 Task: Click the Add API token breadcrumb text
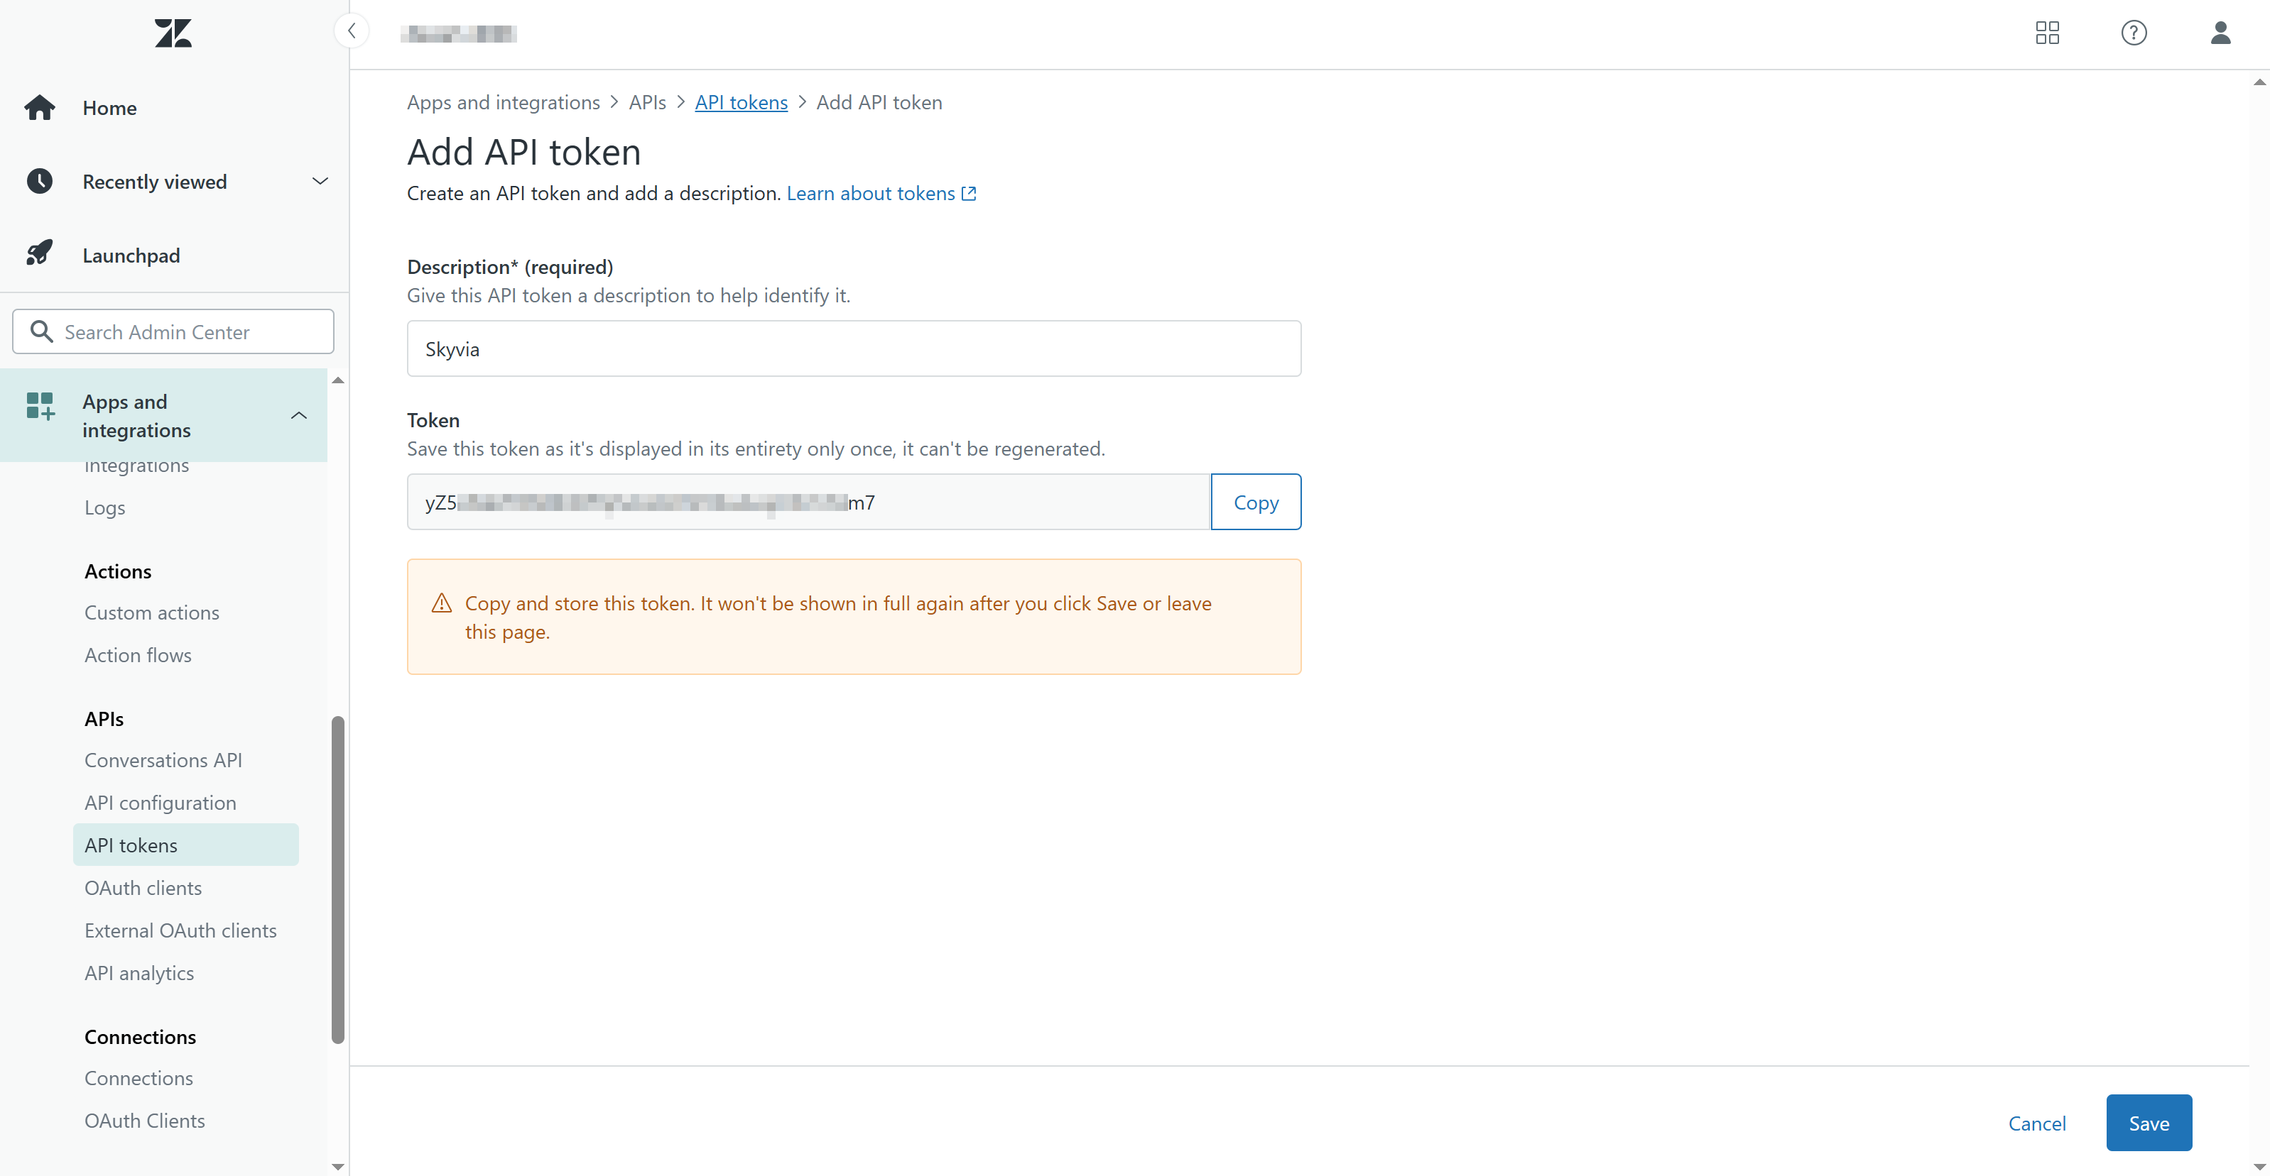(x=879, y=102)
